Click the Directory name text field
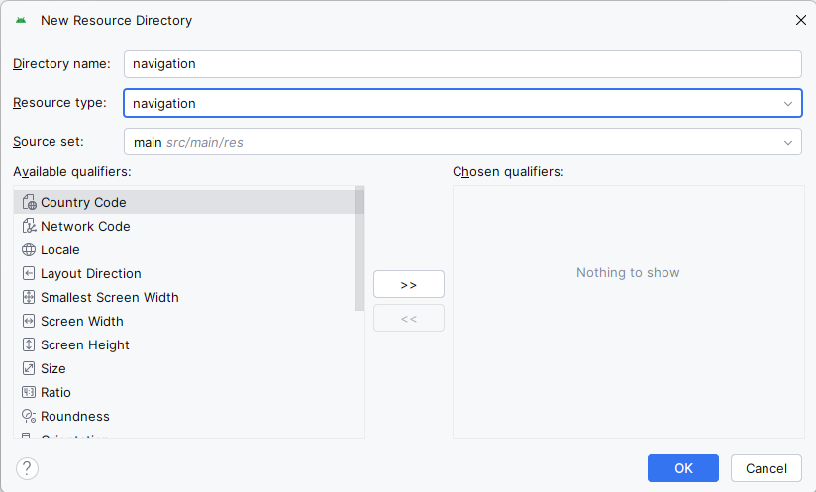The height and width of the screenshot is (492, 816). coord(462,64)
